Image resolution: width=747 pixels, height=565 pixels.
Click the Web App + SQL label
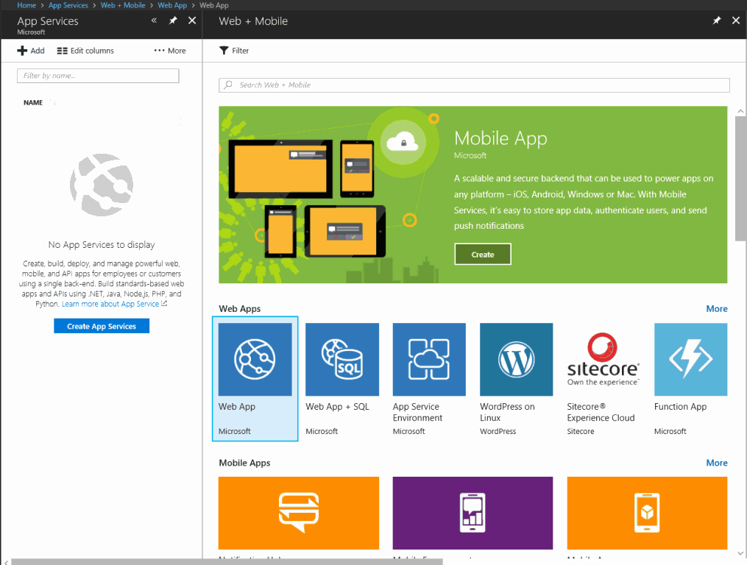pos(337,407)
